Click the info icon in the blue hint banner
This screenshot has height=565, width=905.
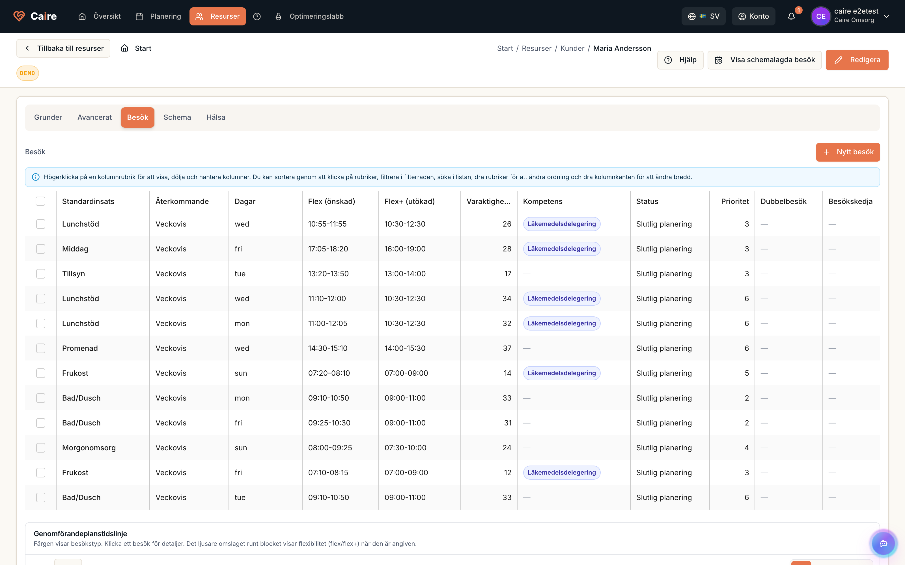36,177
